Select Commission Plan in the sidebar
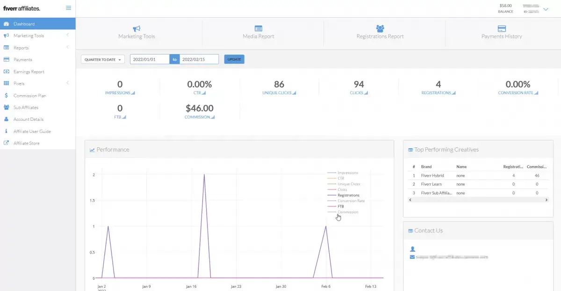 pyautogui.click(x=30, y=96)
